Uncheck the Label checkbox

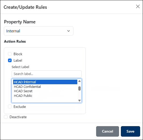[x=10, y=60]
